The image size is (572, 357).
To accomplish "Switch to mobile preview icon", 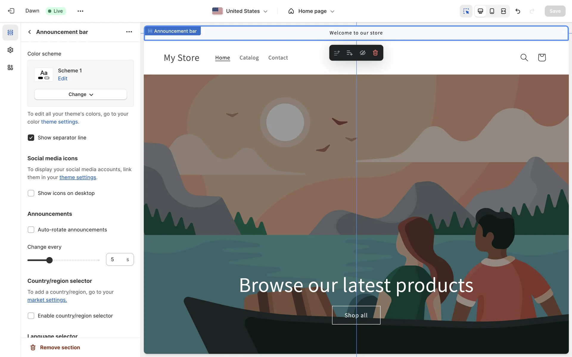I will (492, 11).
